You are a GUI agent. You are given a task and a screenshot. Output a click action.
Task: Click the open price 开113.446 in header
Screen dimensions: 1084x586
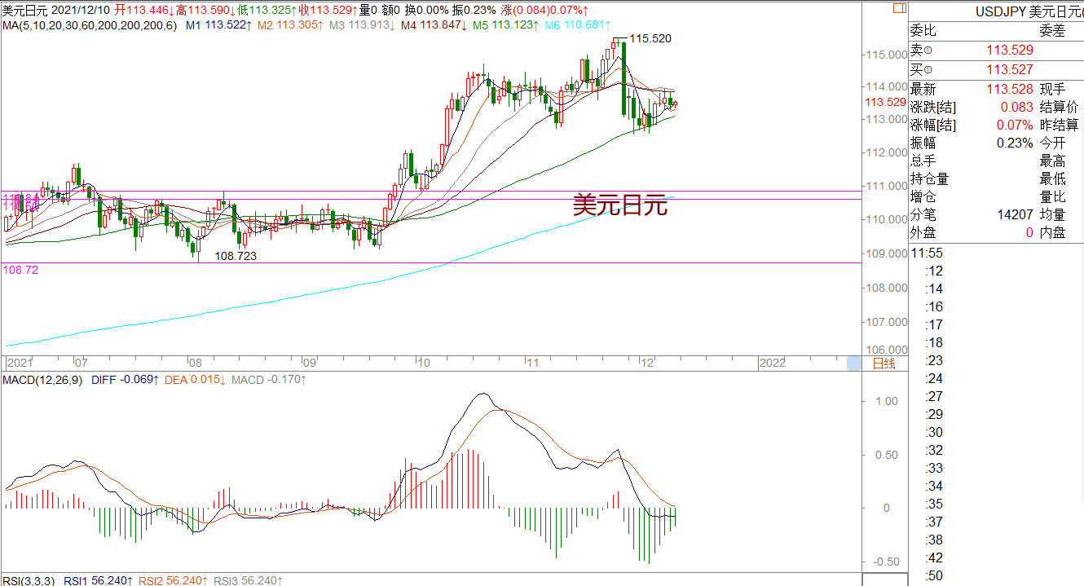point(144,10)
